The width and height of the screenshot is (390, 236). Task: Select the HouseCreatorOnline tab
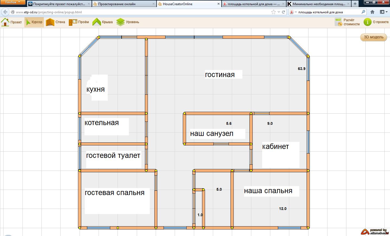[189, 4]
